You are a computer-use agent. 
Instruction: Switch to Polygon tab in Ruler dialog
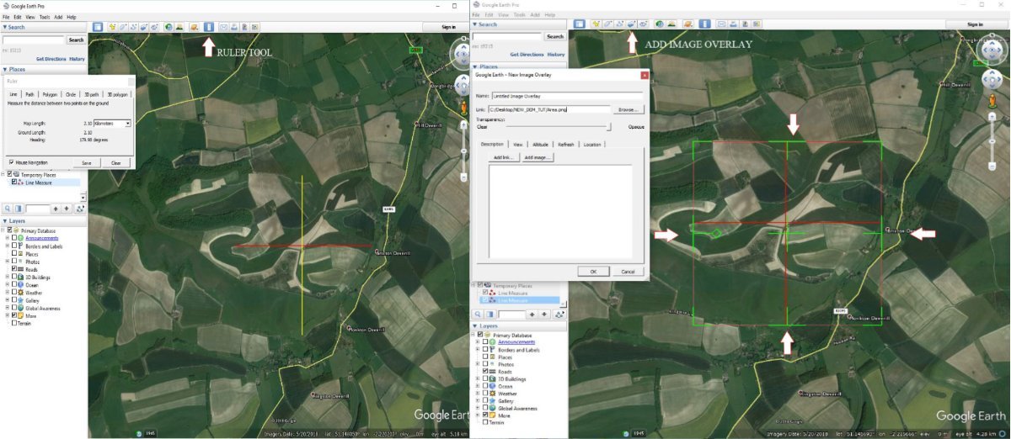pos(50,95)
